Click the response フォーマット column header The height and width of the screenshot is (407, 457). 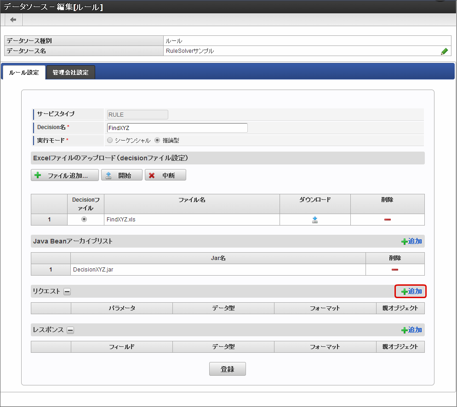pos(325,347)
